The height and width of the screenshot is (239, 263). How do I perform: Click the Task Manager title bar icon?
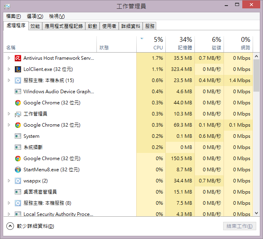(x=7, y=6)
